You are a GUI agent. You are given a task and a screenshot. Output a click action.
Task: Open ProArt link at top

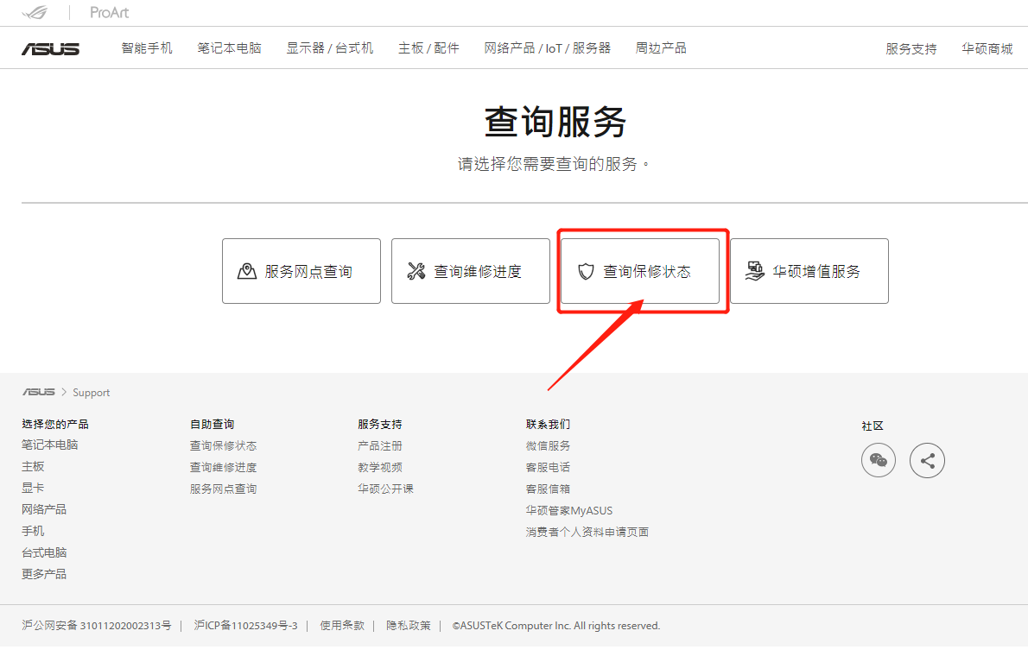pos(109,12)
